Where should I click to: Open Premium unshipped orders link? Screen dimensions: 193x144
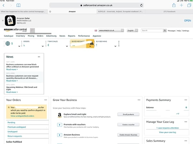pos(17,127)
